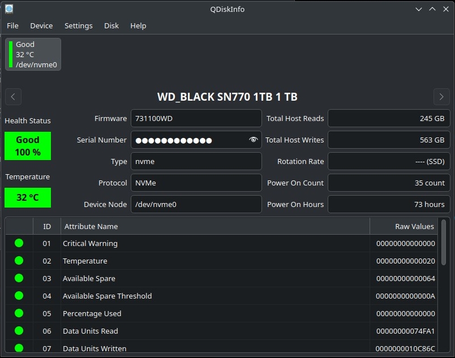Click the ID column header
This screenshot has width=455, height=358.
point(47,226)
